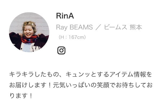168x109 pixels.
Task: Click the word BEAMS in the shop label
Action: coord(81,27)
